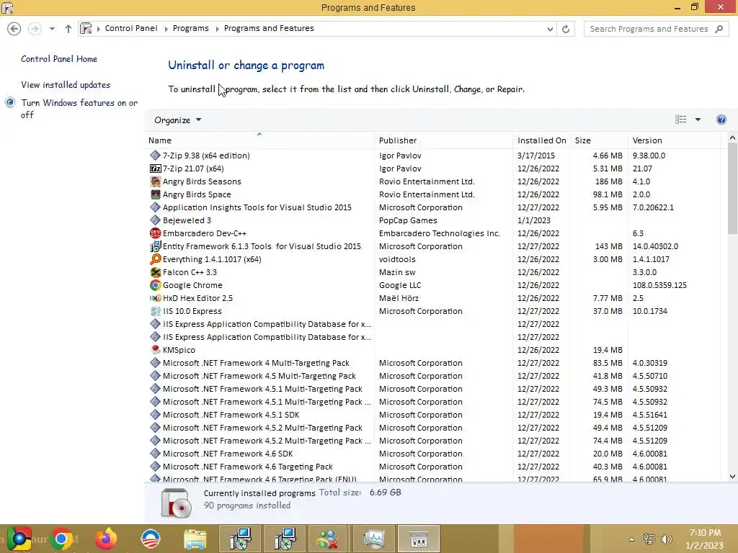This screenshot has width=738, height=553.
Task: Open Firefox from the taskbar
Action: pos(105,539)
